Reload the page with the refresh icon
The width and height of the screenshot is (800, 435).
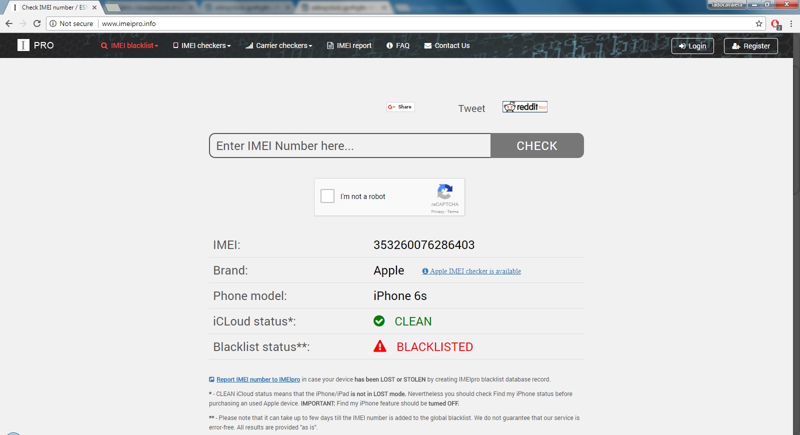pos(37,23)
